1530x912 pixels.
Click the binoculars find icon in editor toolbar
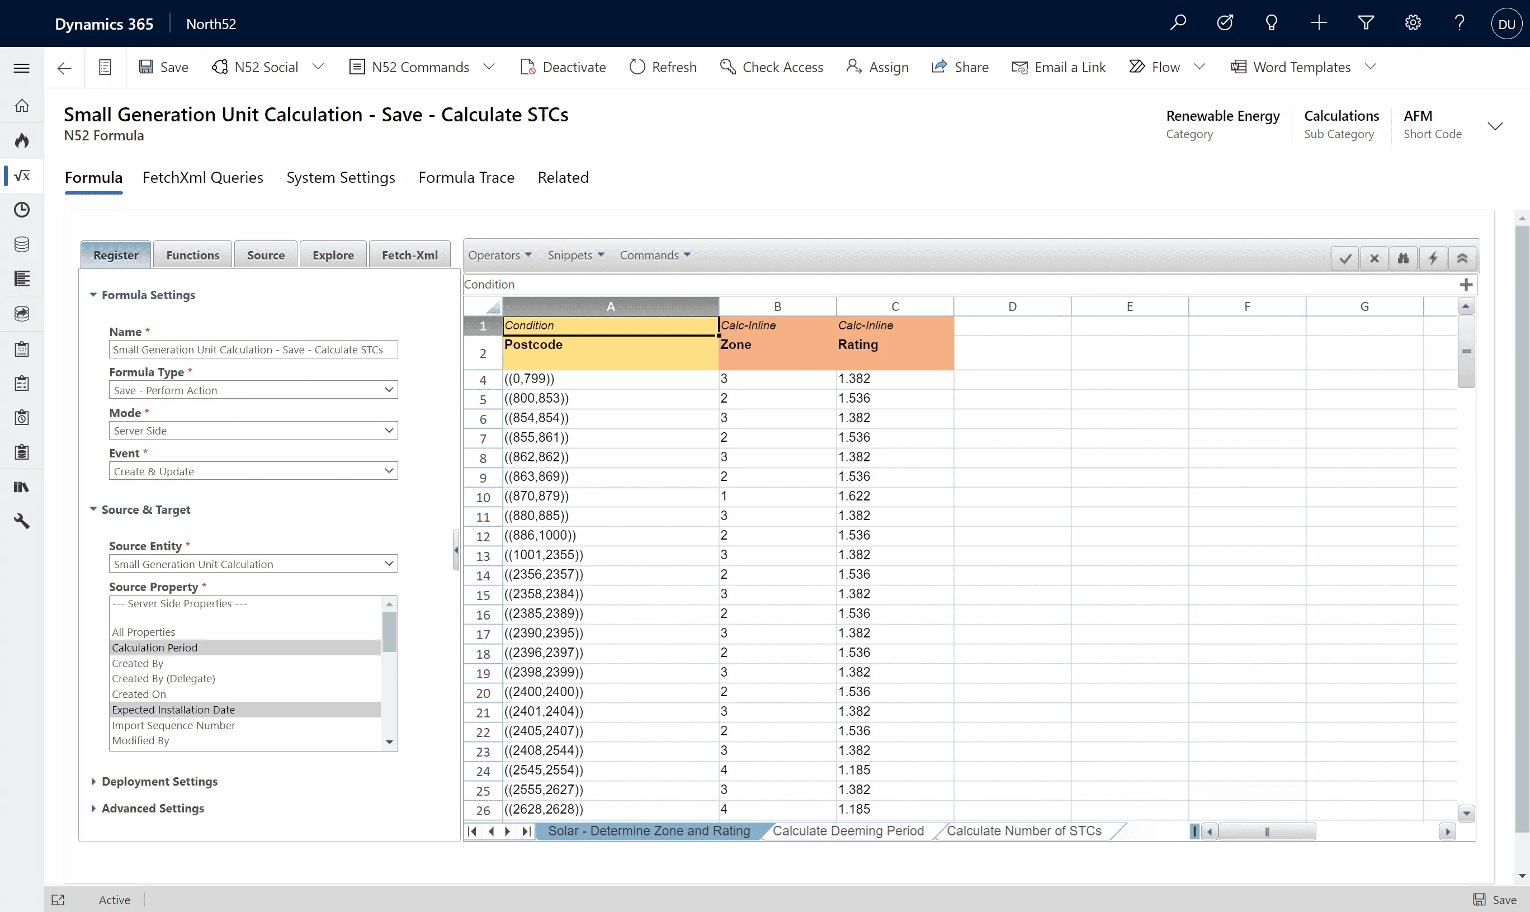pyautogui.click(x=1404, y=258)
